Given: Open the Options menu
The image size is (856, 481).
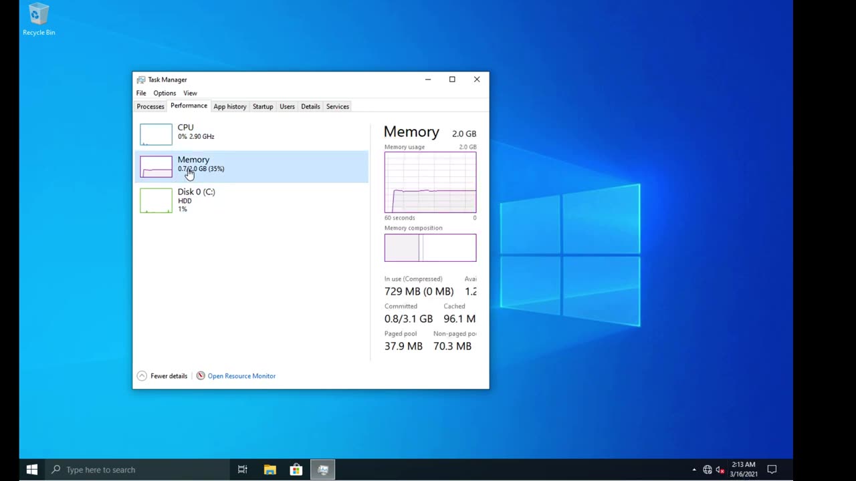Looking at the screenshot, I should 165,93.
